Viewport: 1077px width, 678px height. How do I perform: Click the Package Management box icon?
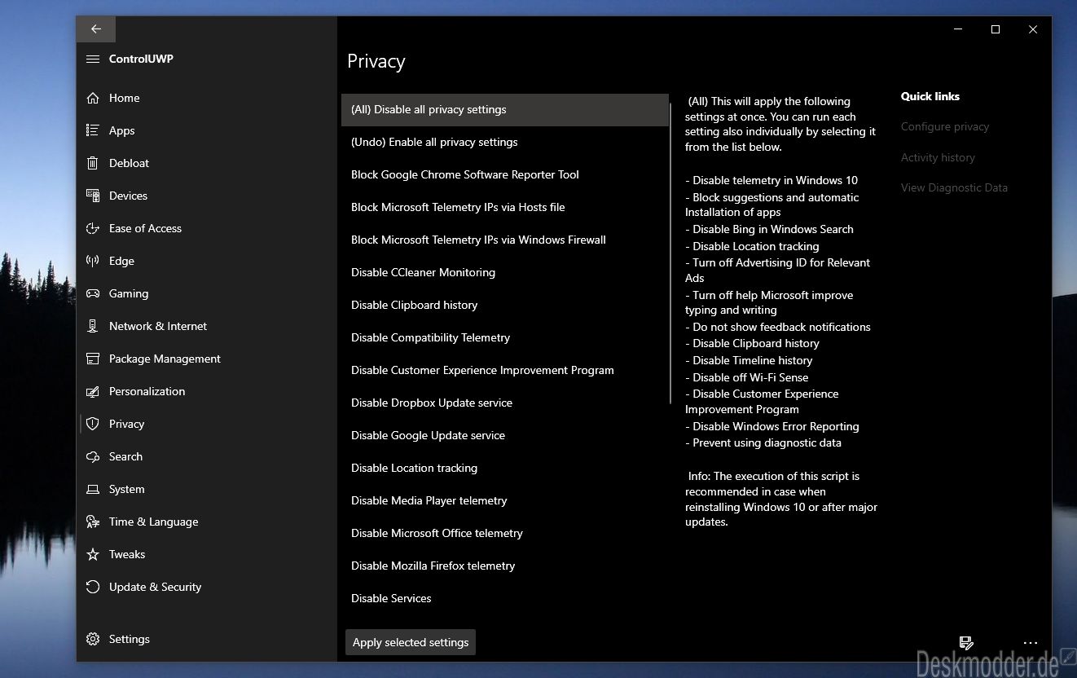pyautogui.click(x=93, y=359)
